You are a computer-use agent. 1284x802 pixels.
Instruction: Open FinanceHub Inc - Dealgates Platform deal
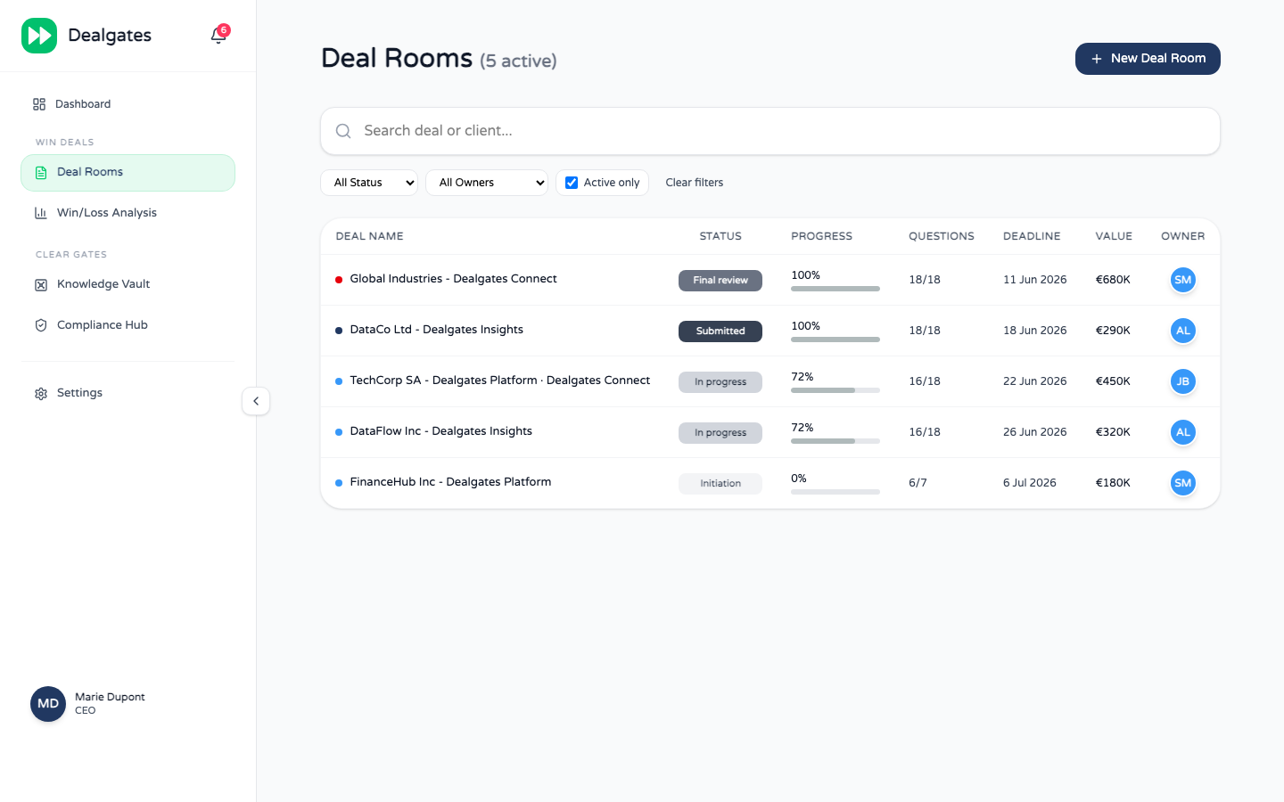click(x=450, y=482)
